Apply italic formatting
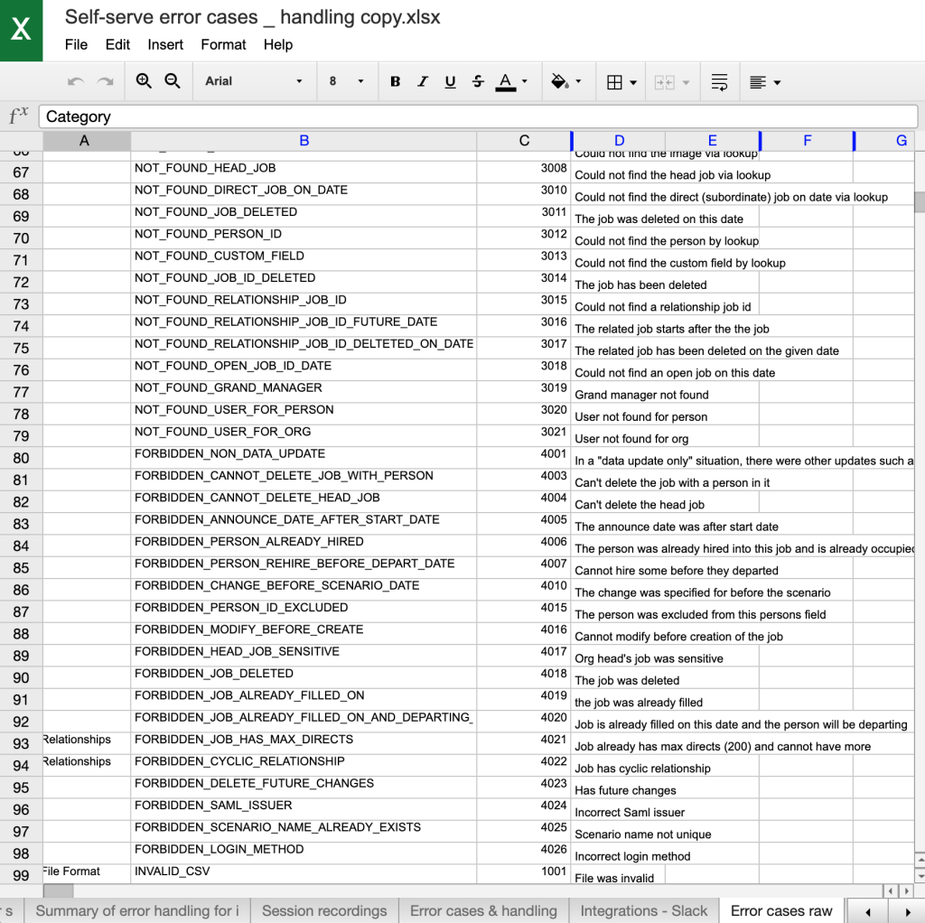925x923 pixels. pos(422,81)
